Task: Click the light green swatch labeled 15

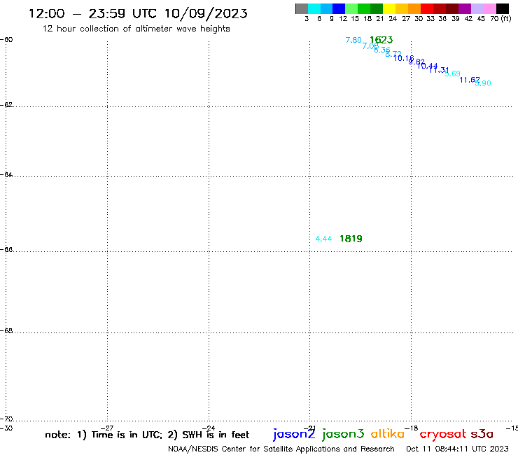Action: 351,8
